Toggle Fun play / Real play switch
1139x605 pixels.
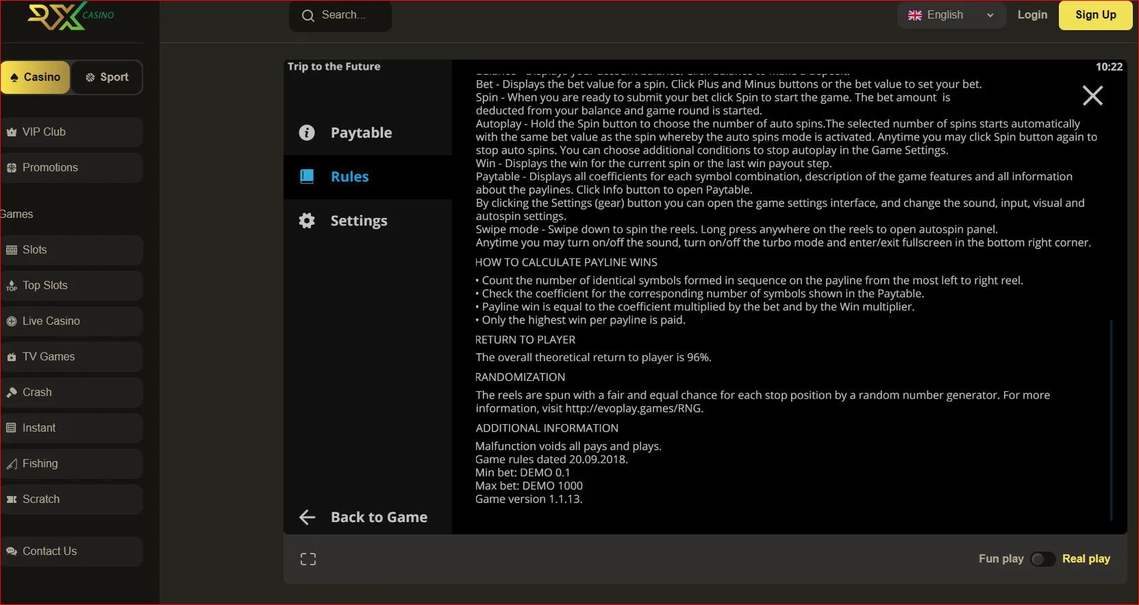(x=1043, y=559)
